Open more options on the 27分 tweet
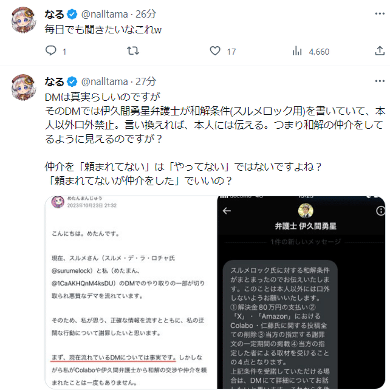390x390 pixels. [x=380, y=81]
